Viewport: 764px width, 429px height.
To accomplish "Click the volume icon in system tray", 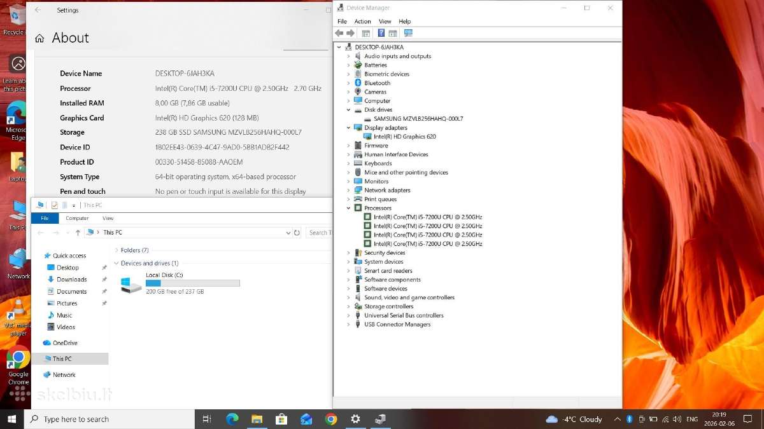I will 677,419.
